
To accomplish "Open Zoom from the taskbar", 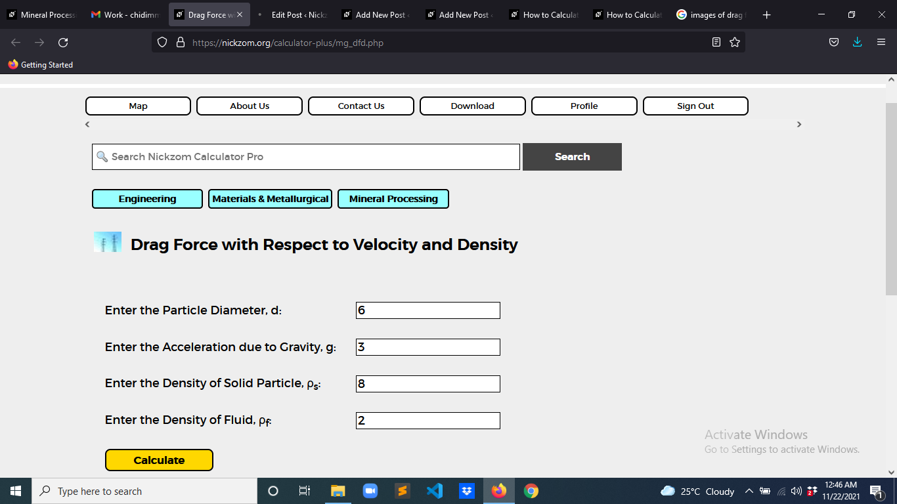I will click(x=370, y=491).
